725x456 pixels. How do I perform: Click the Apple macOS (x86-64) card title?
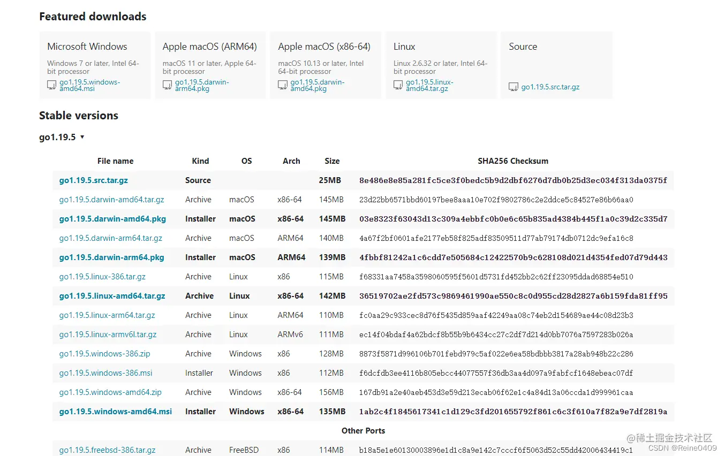tap(324, 47)
